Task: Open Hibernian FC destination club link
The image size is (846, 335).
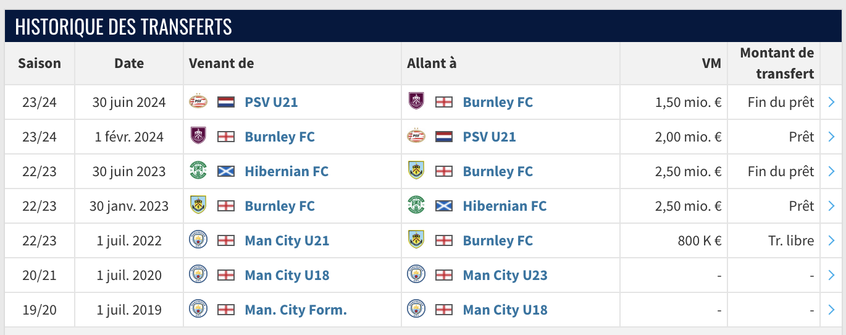Action: point(505,206)
